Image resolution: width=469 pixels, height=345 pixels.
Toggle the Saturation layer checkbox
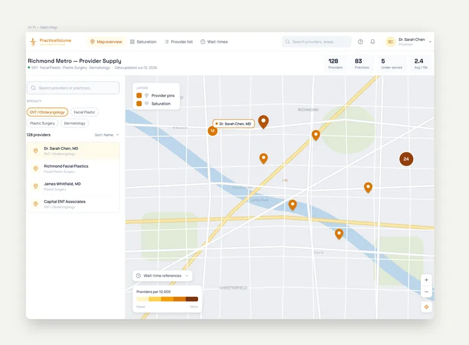coord(139,104)
